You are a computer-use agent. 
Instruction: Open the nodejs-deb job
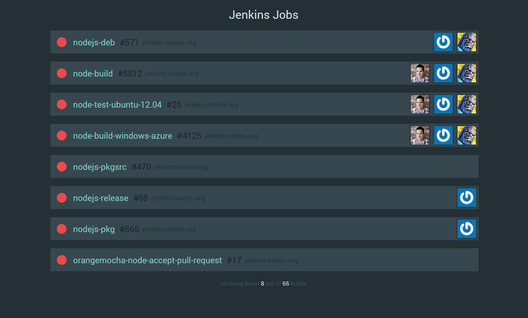click(94, 42)
